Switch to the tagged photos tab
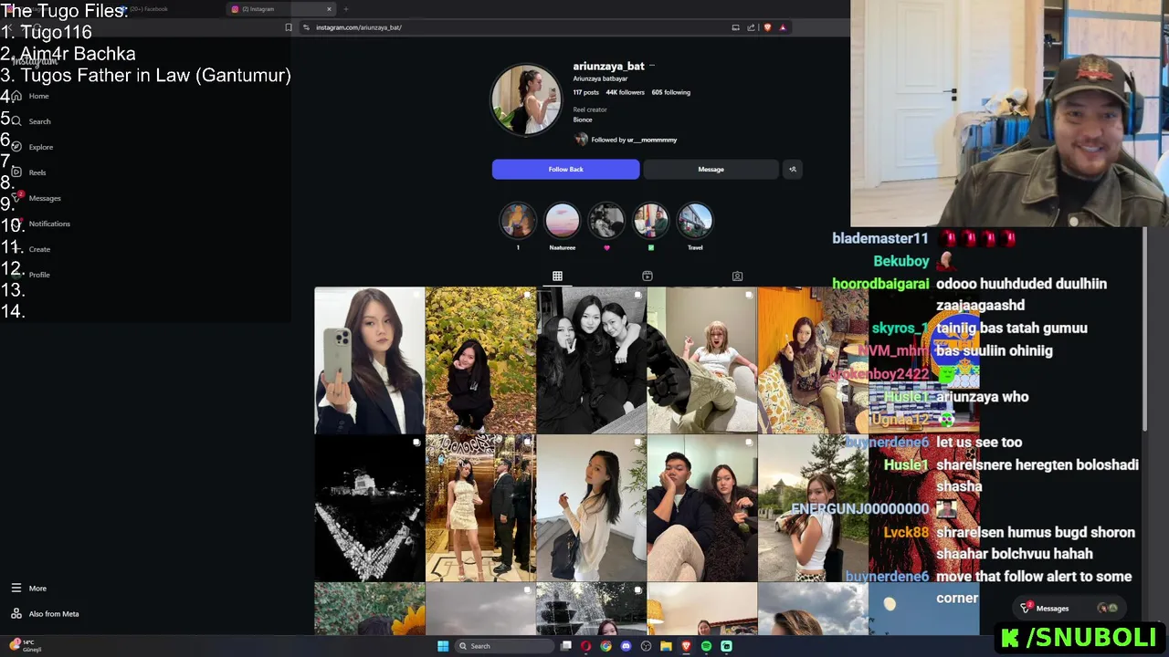Screen dimensions: 1169x657 [x=737, y=276]
